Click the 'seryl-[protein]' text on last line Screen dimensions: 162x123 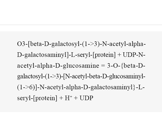37,98
